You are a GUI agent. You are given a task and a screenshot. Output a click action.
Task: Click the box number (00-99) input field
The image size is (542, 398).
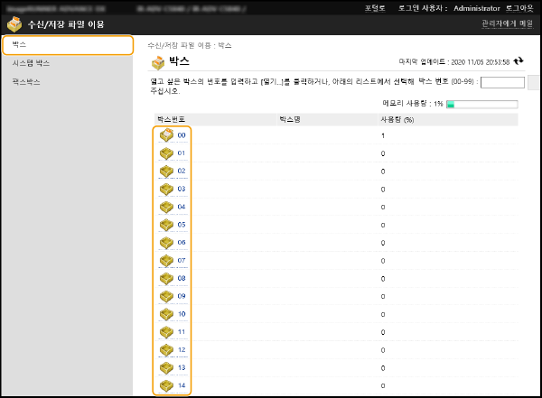pos(503,82)
